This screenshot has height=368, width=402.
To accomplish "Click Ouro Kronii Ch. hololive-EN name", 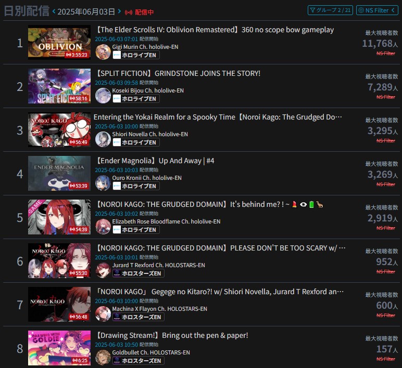I will pos(147,178).
